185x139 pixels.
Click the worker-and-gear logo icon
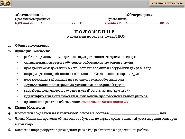pos(5,3)
